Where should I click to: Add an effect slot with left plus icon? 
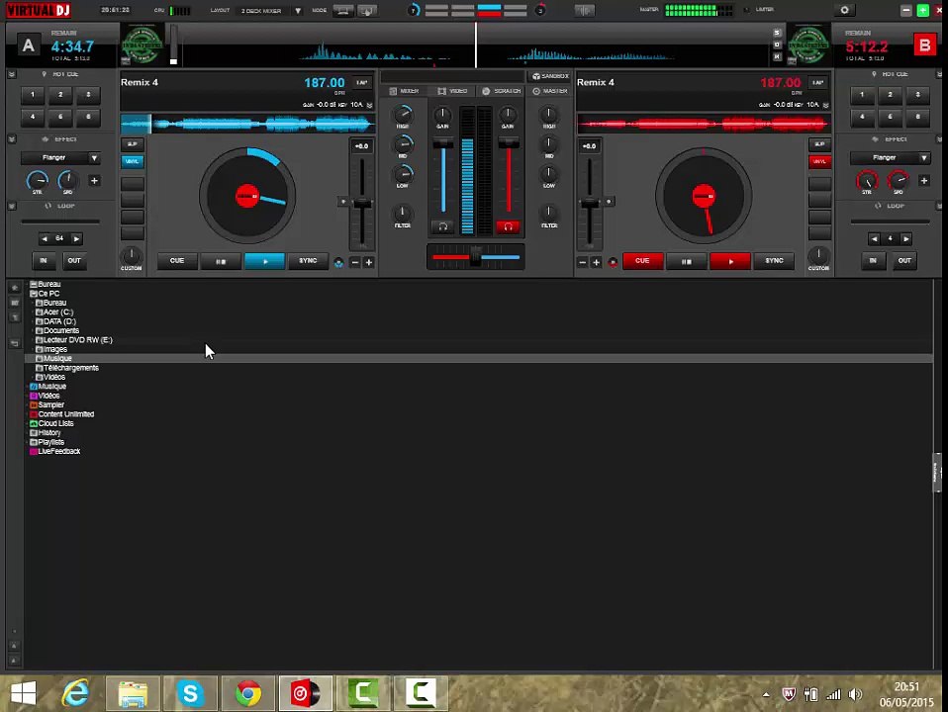coord(94,181)
